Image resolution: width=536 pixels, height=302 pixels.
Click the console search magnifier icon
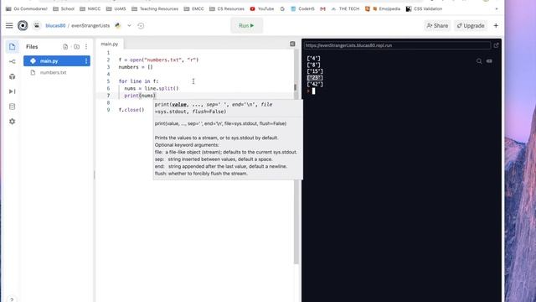(479, 61)
